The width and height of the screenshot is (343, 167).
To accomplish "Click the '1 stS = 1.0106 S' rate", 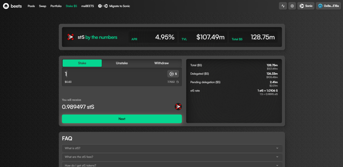I will (x=268, y=91).
